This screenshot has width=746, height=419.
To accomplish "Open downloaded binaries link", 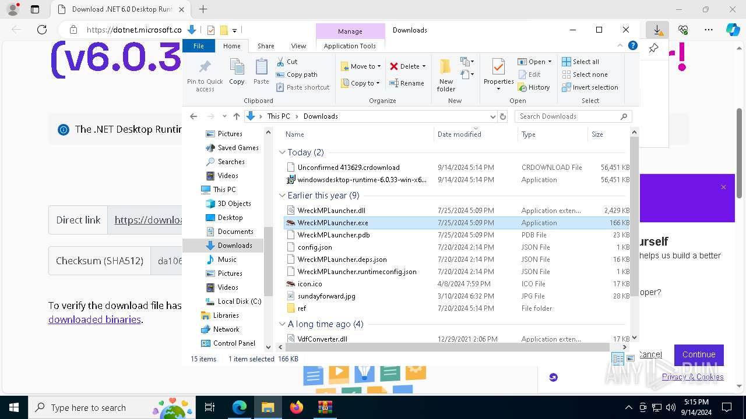I will coord(94,319).
